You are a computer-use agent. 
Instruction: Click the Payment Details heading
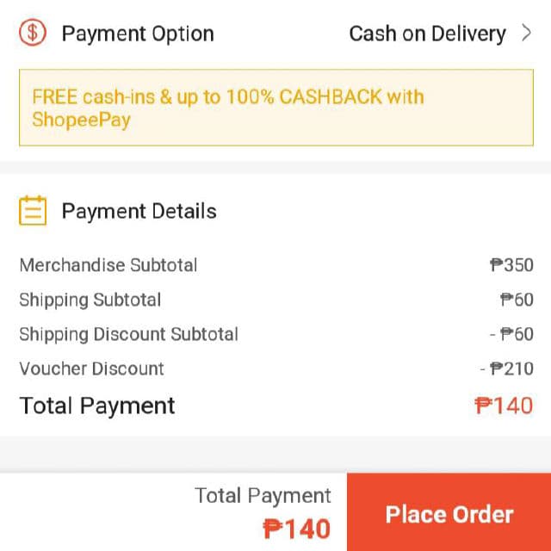(139, 211)
